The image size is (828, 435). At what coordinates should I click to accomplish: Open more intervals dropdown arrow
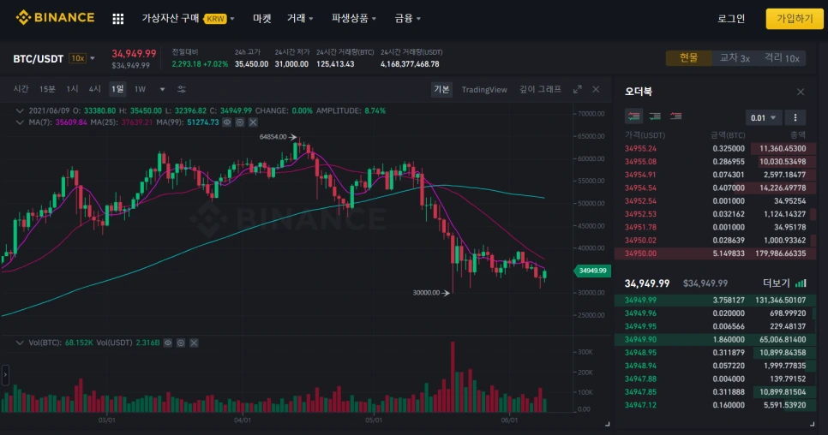click(162, 89)
